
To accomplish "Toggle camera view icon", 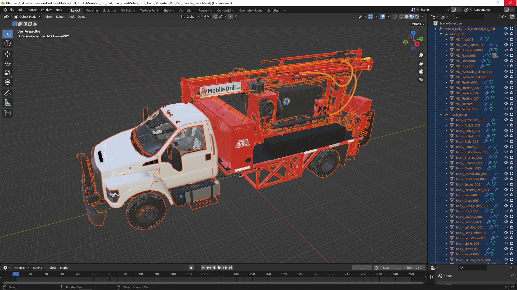I will coord(421,71).
